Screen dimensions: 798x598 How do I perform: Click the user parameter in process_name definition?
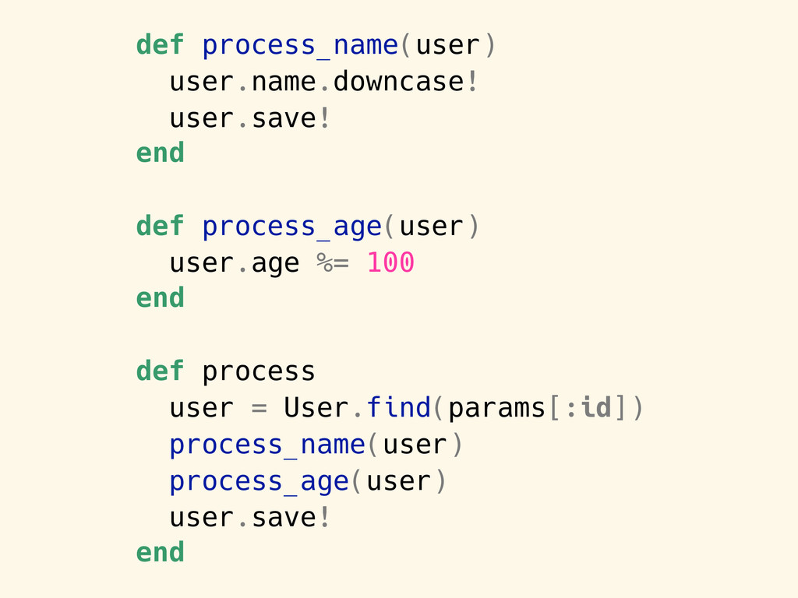[447, 46]
